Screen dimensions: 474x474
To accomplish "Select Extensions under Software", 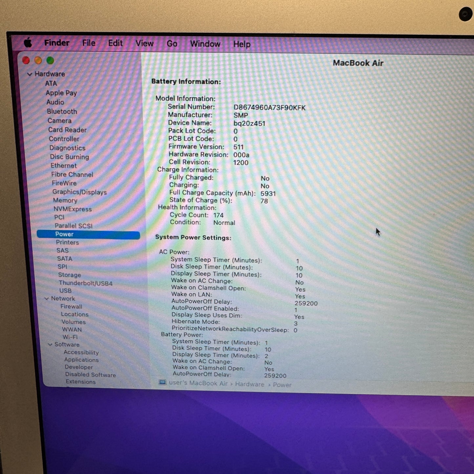I will (81, 382).
